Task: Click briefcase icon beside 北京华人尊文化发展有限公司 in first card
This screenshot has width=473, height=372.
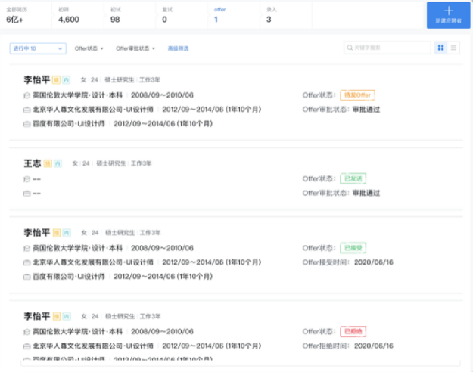Action: (27, 110)
